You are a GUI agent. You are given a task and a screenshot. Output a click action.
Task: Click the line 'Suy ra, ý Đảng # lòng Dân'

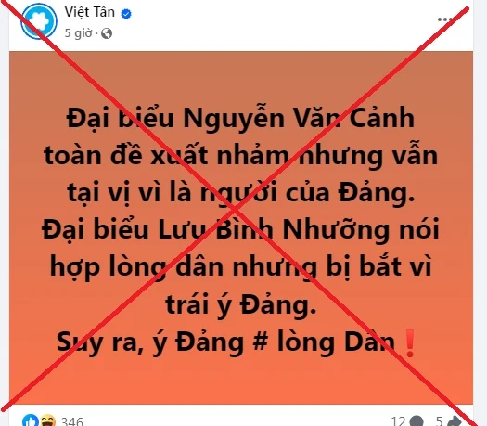(225, 342)
